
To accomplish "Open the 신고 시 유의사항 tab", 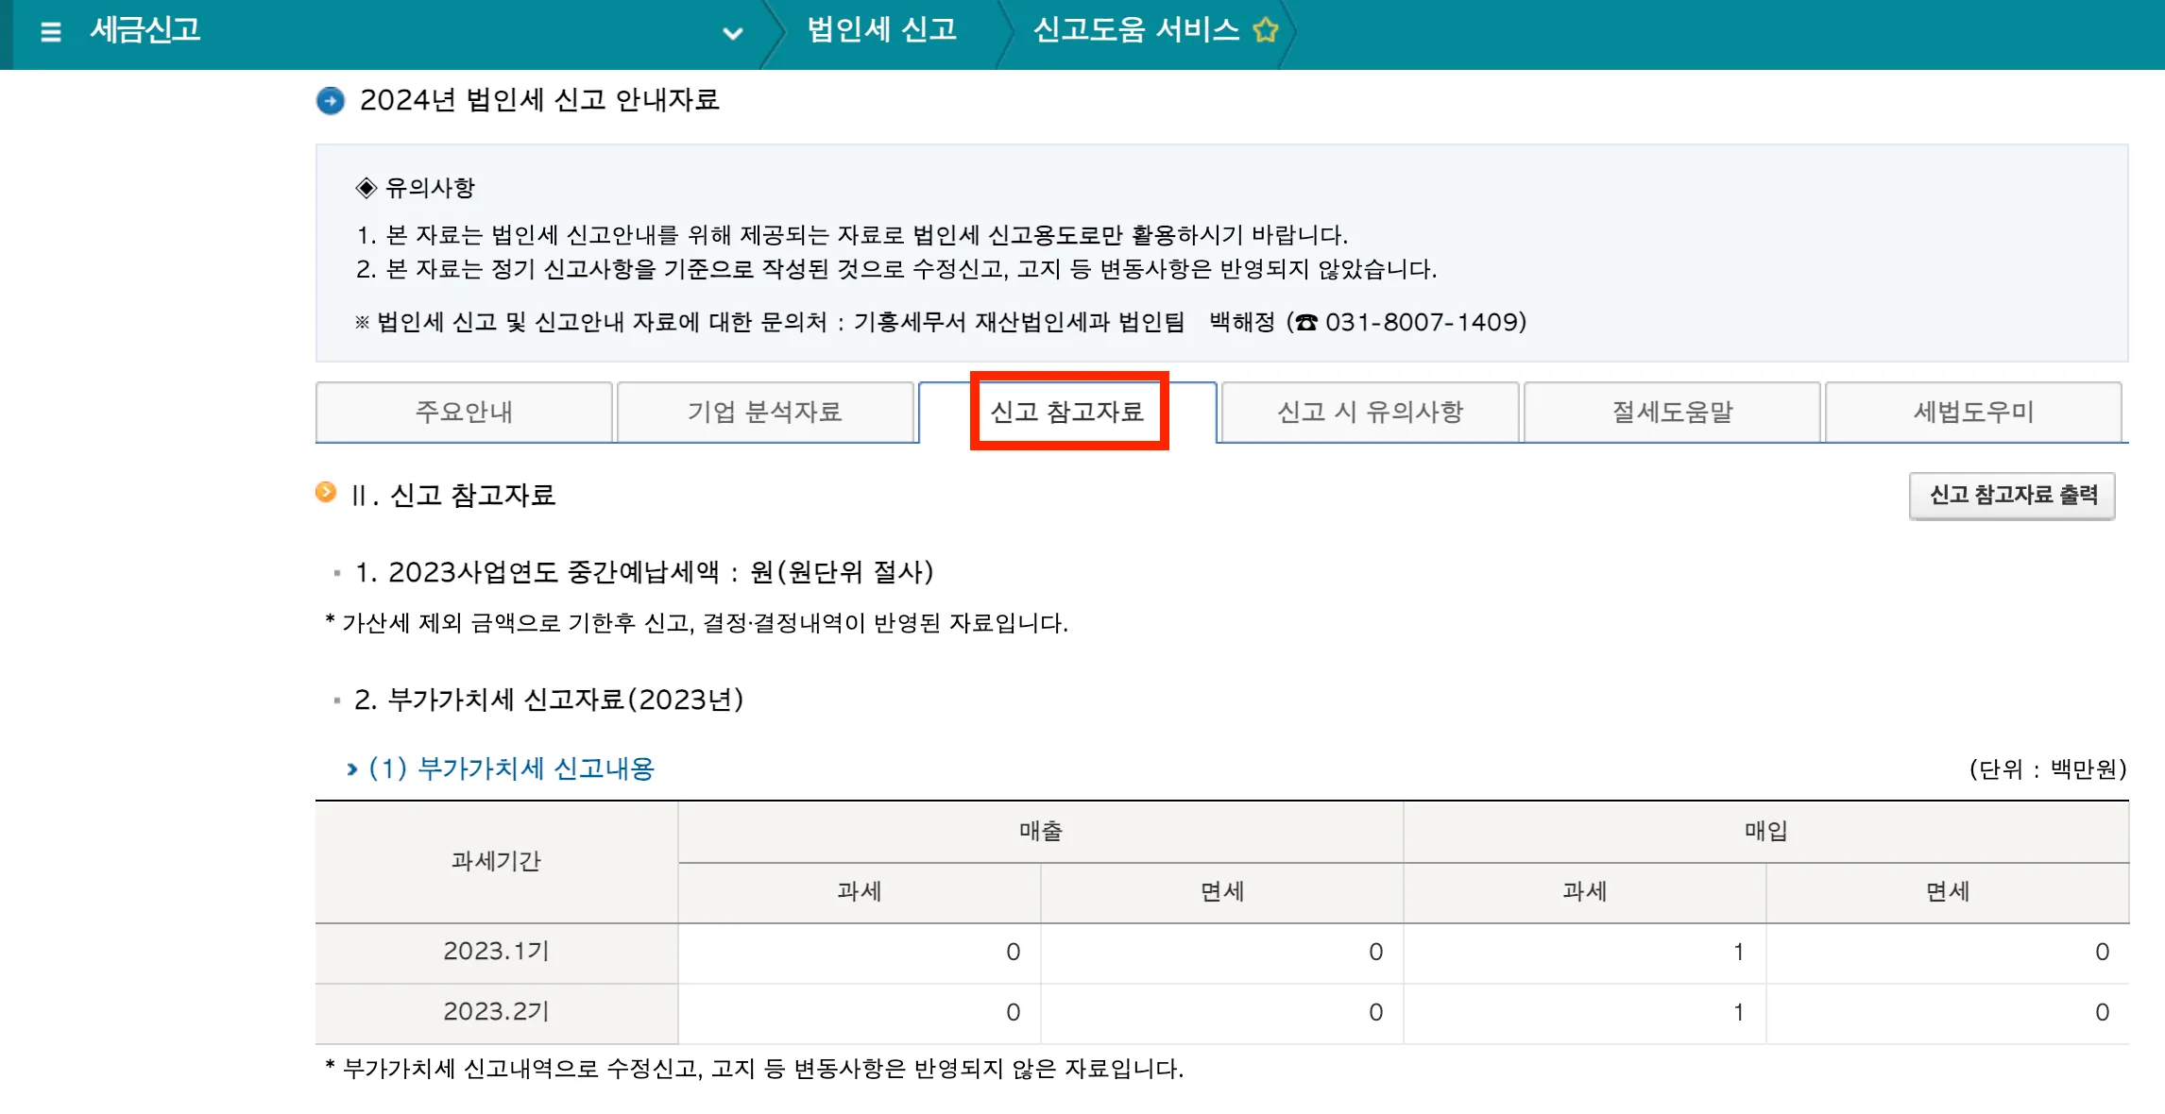I will (1370, 412).
